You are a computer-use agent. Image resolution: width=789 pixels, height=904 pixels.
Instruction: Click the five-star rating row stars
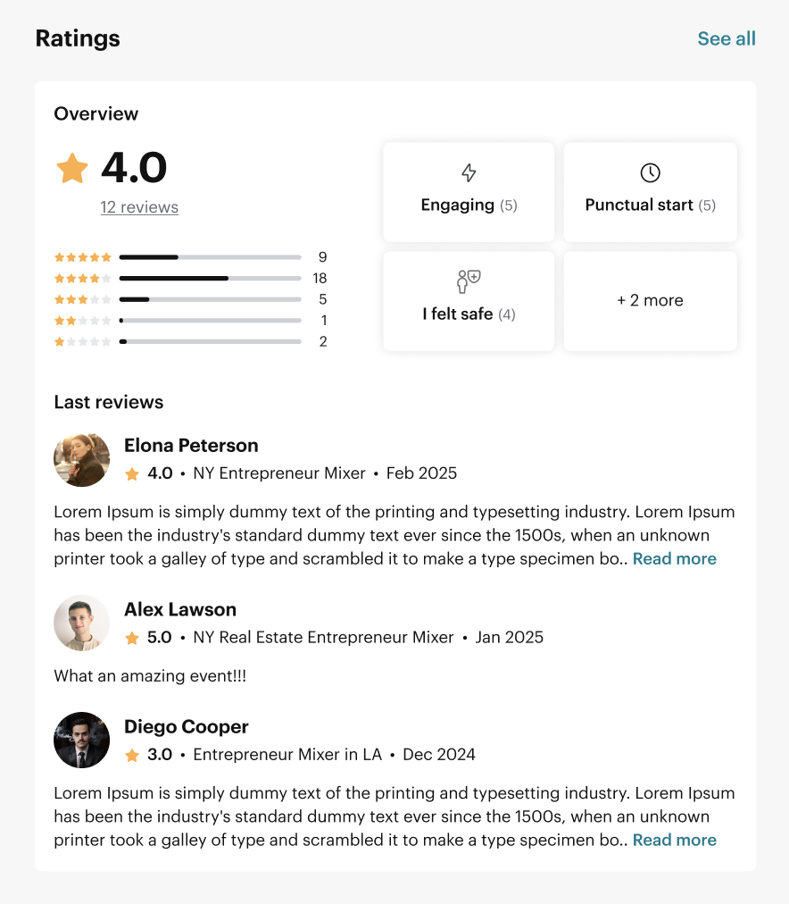click(x=82, y=257)
